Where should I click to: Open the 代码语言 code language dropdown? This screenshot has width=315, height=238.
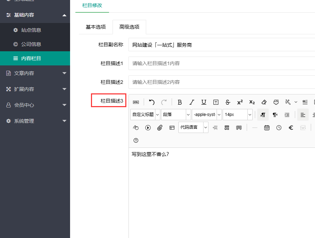[x=193, y=127]
